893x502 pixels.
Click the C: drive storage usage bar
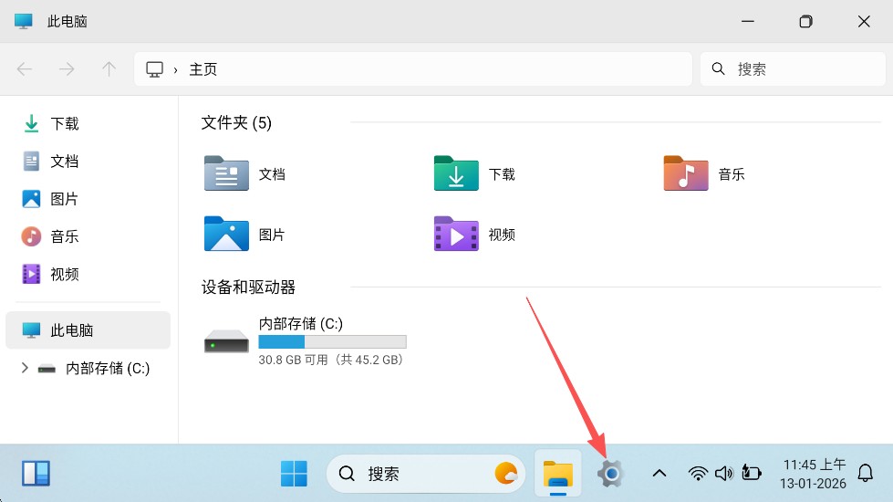tap(332, 342)
